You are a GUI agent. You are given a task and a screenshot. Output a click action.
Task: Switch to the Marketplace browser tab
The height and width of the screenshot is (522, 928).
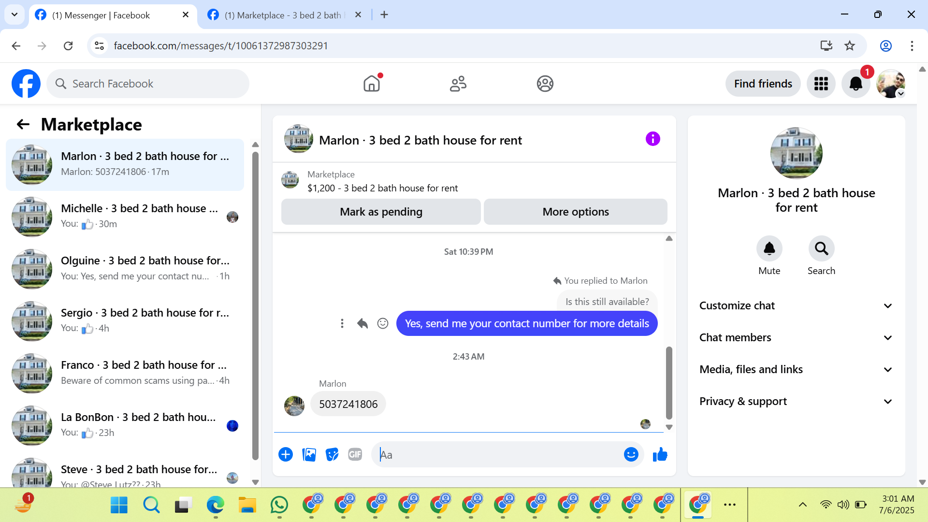[283, 15]
